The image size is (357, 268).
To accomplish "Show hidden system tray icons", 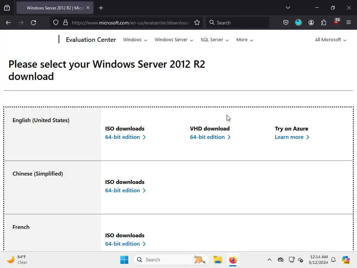I will coord(269,260).
